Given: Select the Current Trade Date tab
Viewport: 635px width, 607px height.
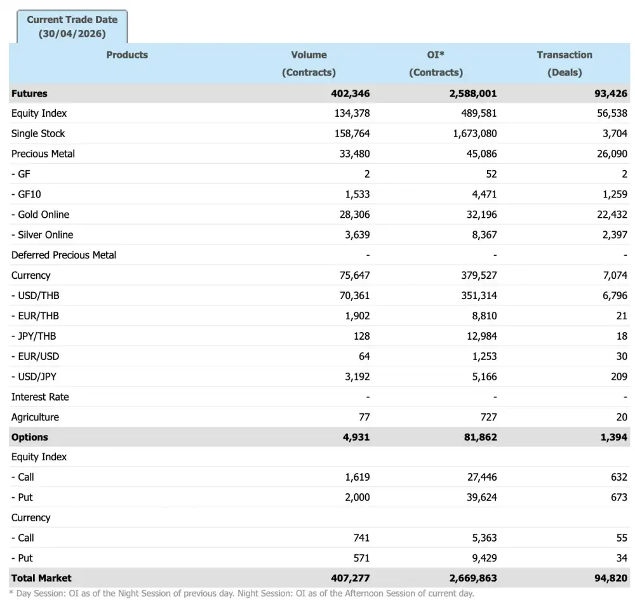Looking at the screenshot, I should 72,28.
